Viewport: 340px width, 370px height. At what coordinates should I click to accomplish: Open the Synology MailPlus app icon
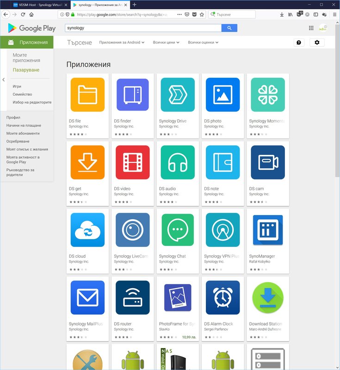[87, 297]
